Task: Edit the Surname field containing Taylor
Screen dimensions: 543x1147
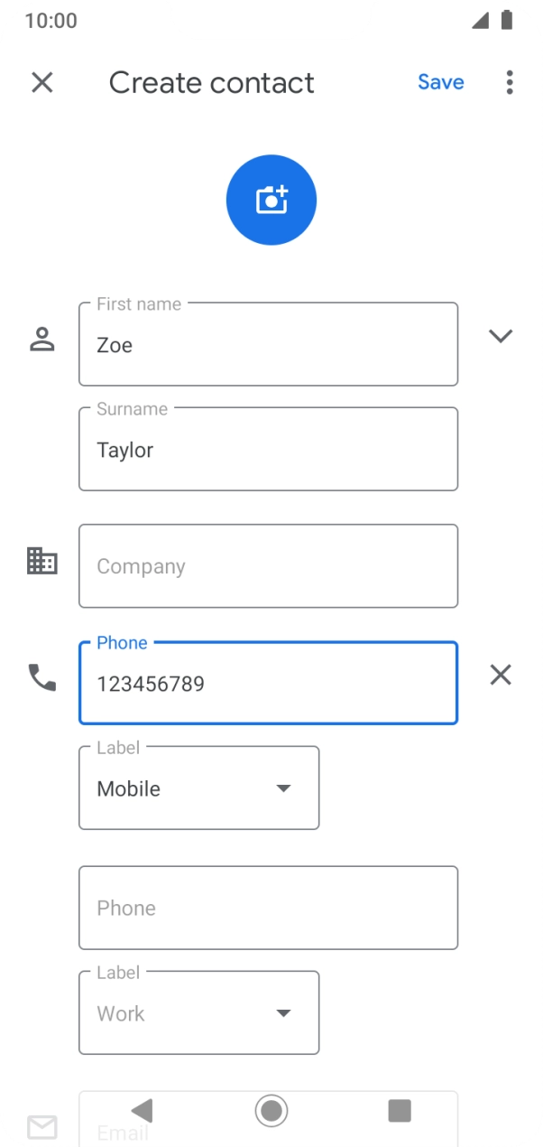Action: [x=268, y=450]
